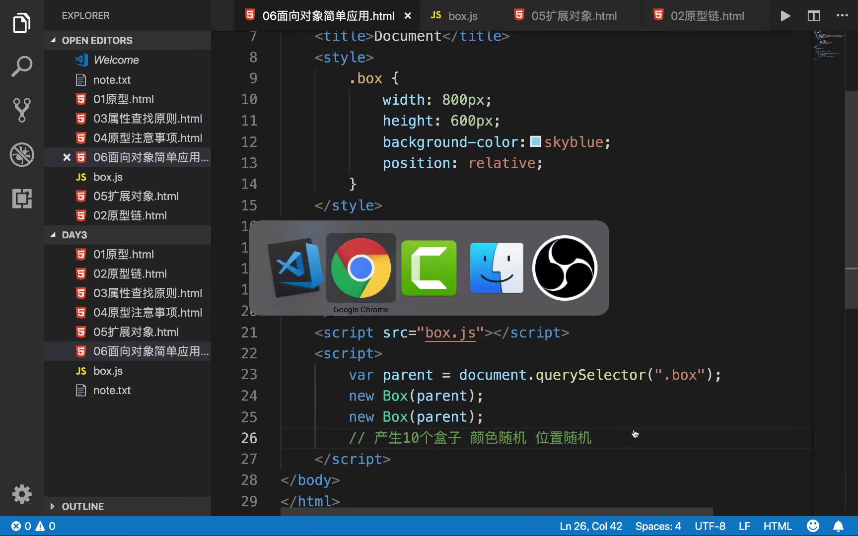Open the editor More Actions ellipsis menu
Screen dimensions: 858x536
842,15
